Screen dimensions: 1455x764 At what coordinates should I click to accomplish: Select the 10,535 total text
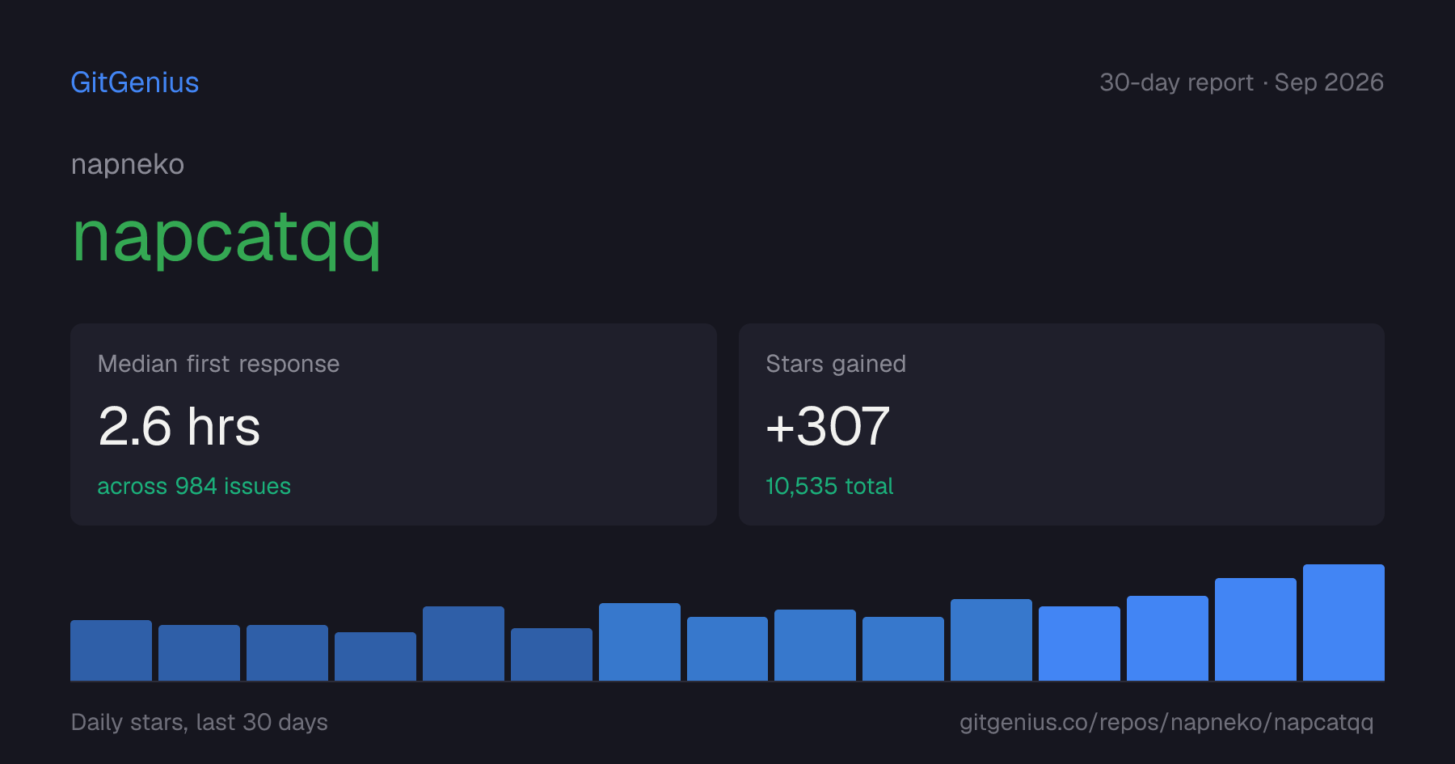(829, 486)
